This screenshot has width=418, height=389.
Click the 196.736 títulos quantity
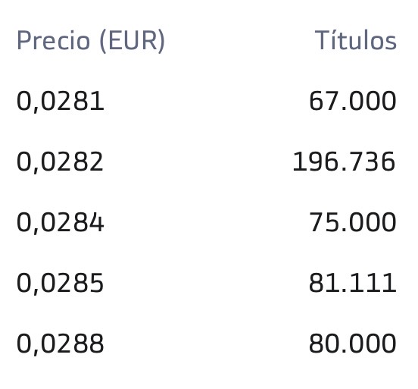344,162
